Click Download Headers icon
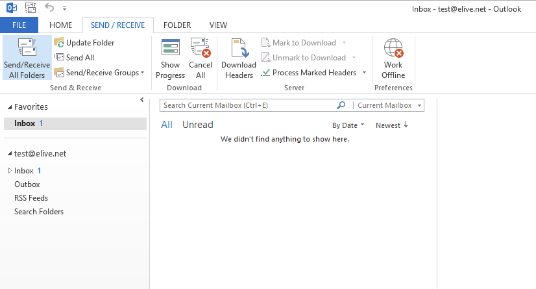536x289 pixels. 240,47
